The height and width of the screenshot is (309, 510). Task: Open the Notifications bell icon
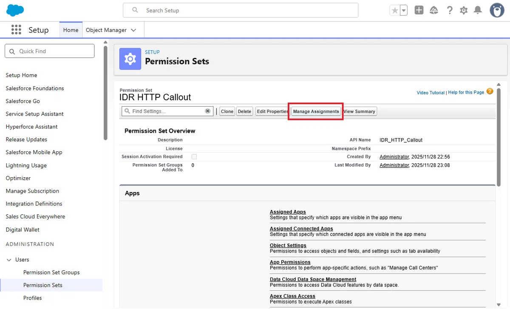(x=478, y=10)
